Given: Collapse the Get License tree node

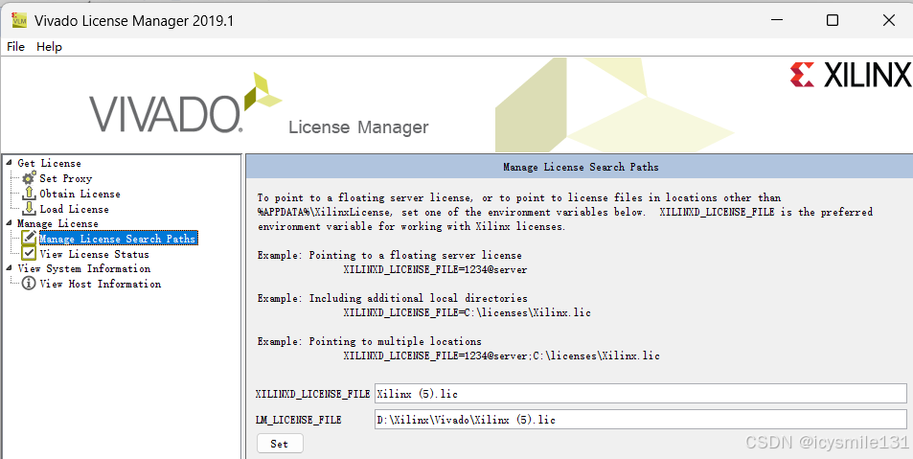Looking at the screenshot, I should click(x=9, y=163).
